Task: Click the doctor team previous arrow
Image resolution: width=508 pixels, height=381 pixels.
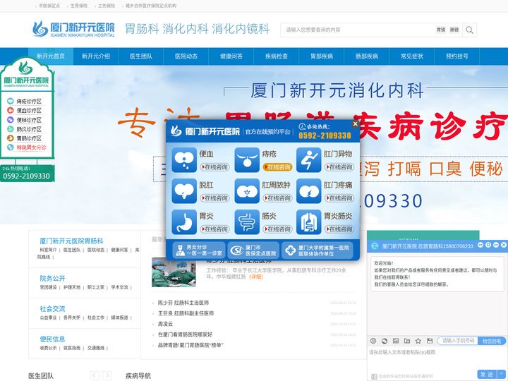Action: tap(95, 376)
